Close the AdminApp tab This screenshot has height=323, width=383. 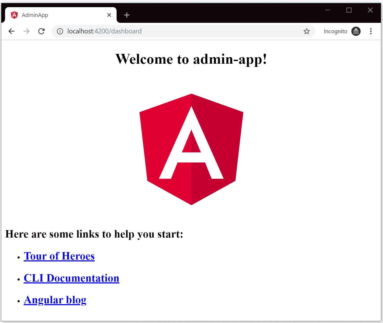[x=109, y=15]
